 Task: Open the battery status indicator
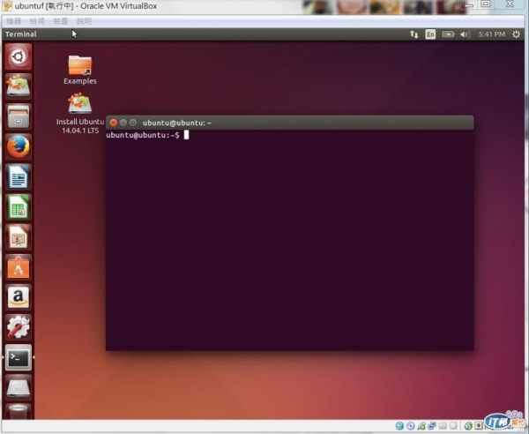coord(448,34)
